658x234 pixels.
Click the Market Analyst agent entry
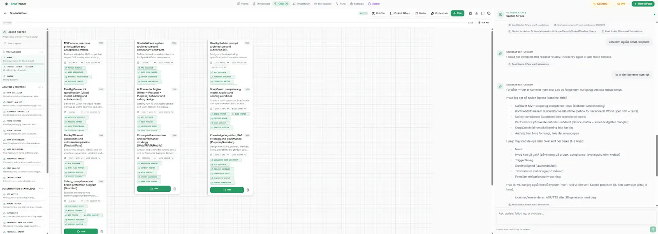point(23,104)
